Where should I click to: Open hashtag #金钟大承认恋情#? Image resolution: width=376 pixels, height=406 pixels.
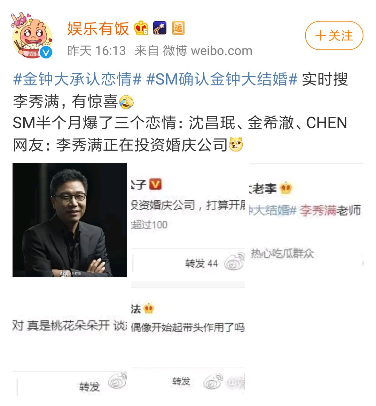(78, 79)
